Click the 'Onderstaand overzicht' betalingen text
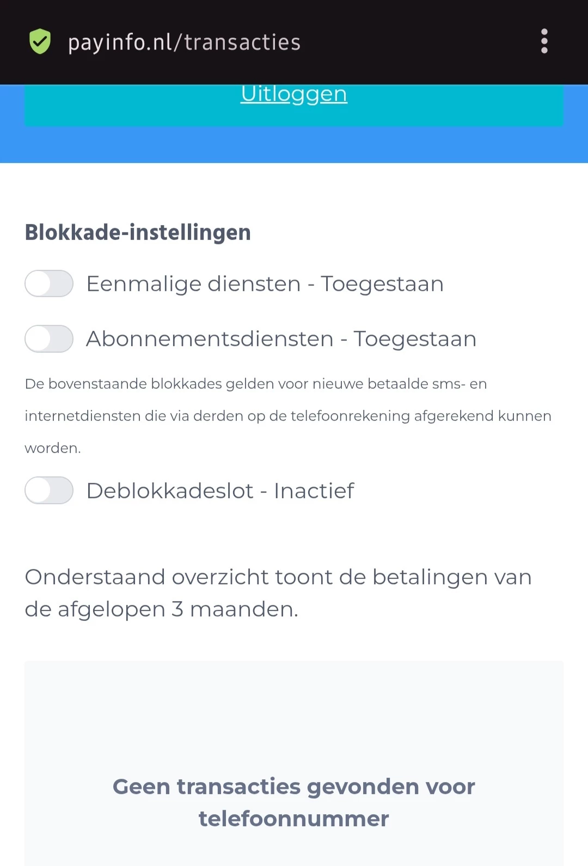This screenshot has height=866, width=588. (278, 593)
